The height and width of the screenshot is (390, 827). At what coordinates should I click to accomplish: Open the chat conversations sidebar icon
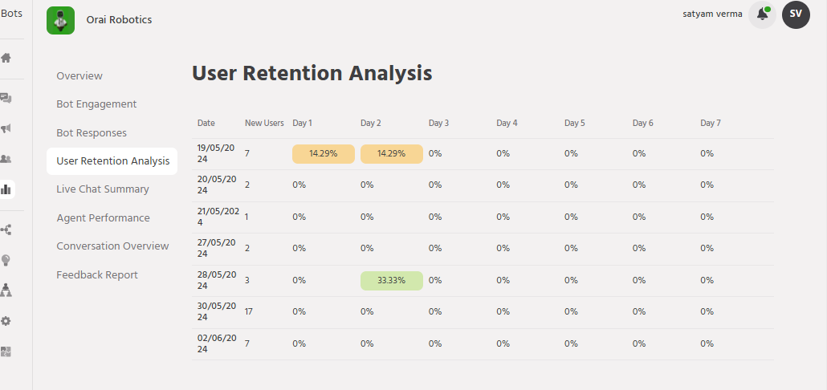click(6, 99)
